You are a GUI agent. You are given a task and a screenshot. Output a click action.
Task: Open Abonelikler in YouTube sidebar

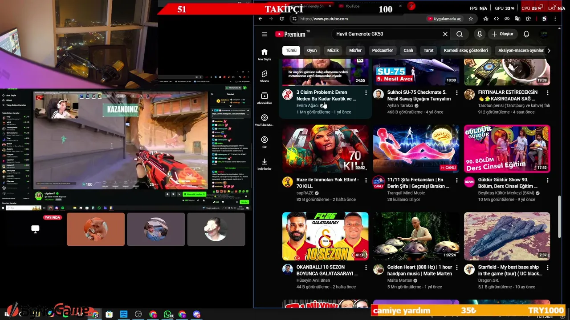coord(265,98)
